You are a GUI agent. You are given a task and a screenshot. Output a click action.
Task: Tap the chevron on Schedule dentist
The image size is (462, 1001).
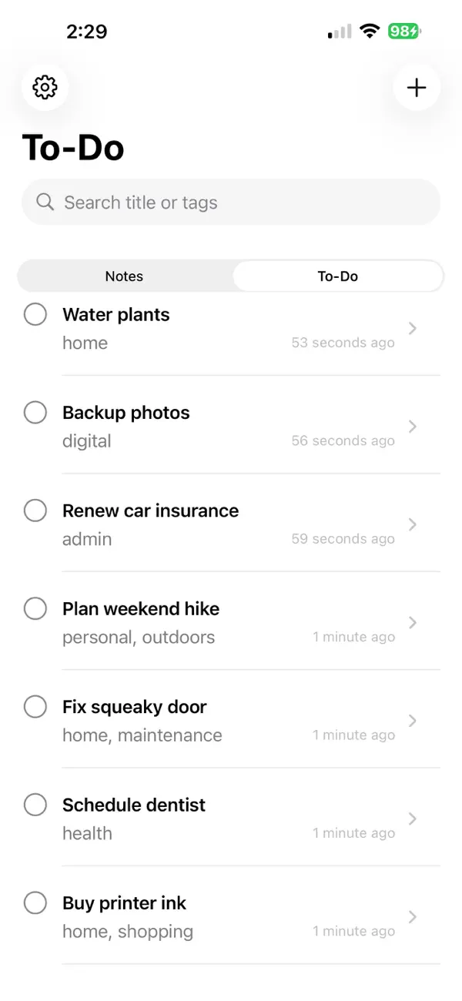pos(413,819)
